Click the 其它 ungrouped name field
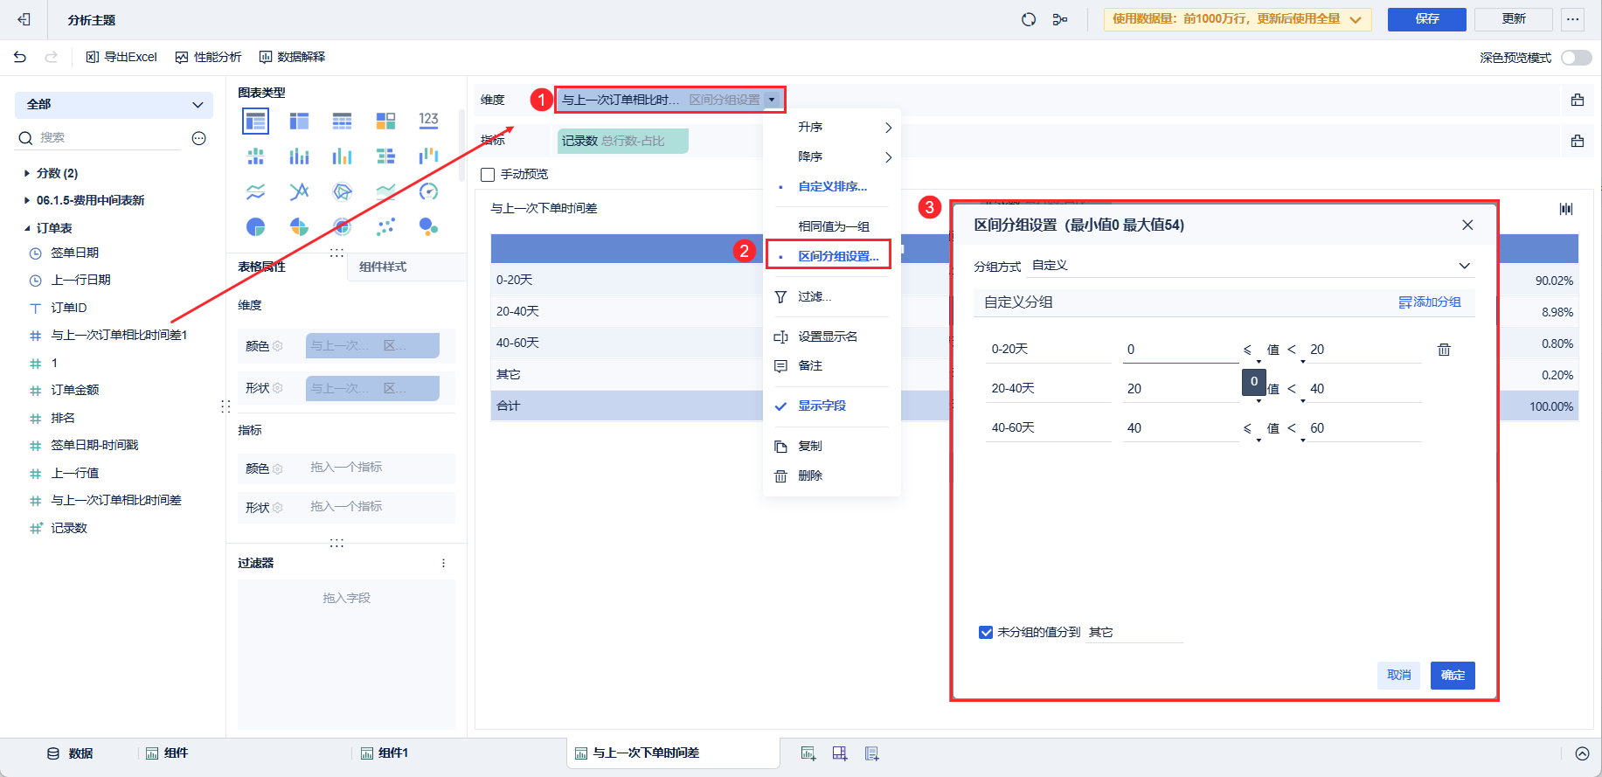 (1134, 632)
